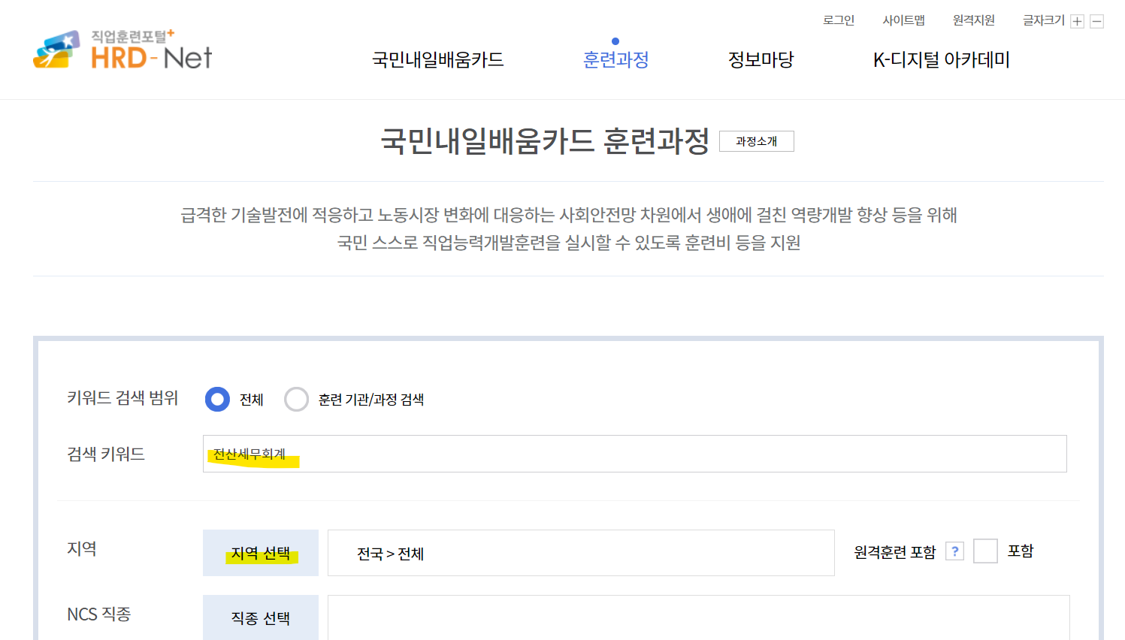Click the empty NCS 직종 field
The height and width of the screenshot is (640, 1125).
(699, 617)
